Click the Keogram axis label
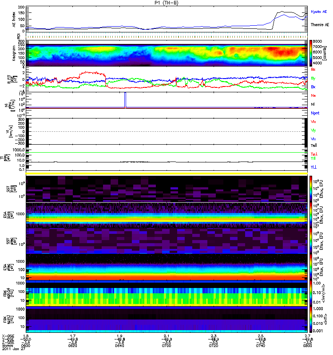This screenshot has width=333, height=355. pos(13,53)
